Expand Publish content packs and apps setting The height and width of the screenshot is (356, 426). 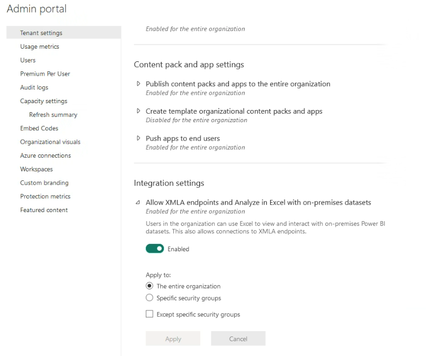click(138, 84)
